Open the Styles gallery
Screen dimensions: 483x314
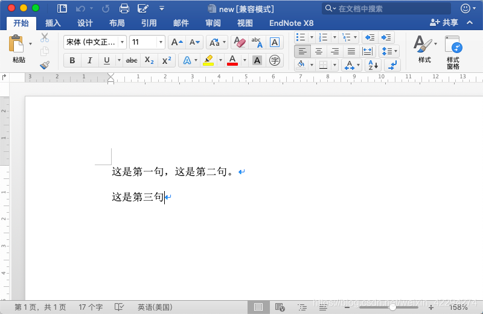[425, 49]
